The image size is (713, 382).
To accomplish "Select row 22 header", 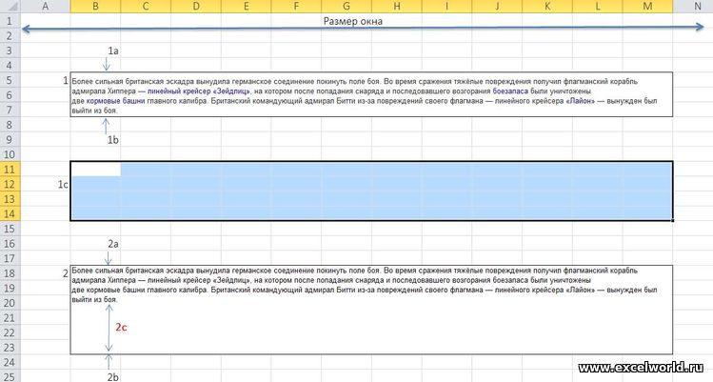I will (10, 332).
